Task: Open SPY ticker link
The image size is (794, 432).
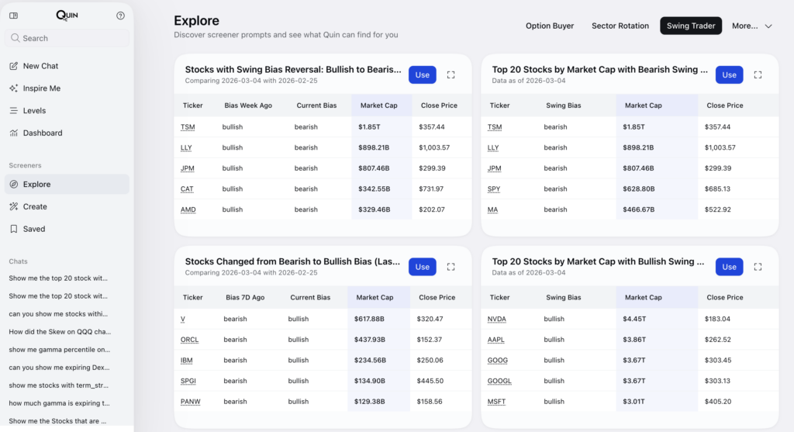Action: pyautogui.click(x=494, y=189)
